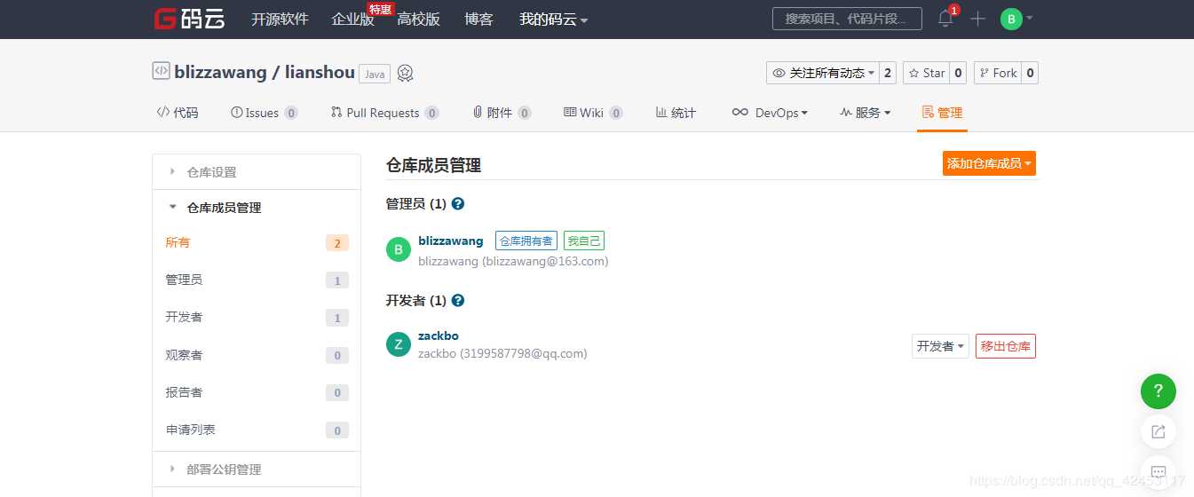Open 高校版 in top navigation

click(418, 20)
